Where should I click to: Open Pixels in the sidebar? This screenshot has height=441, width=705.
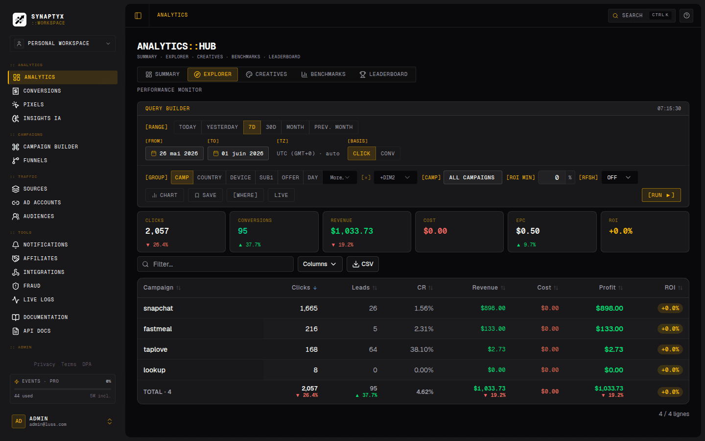63,105
